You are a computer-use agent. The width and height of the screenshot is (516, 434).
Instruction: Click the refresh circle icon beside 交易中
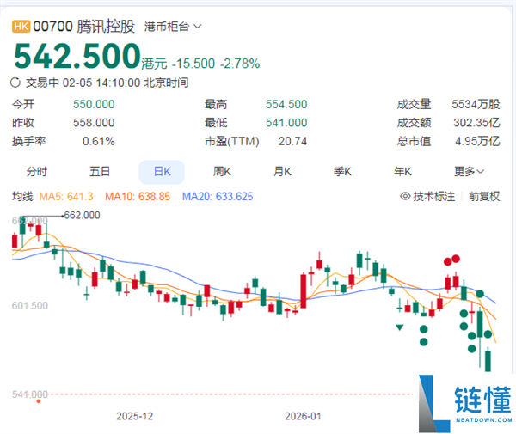point(15,83)
